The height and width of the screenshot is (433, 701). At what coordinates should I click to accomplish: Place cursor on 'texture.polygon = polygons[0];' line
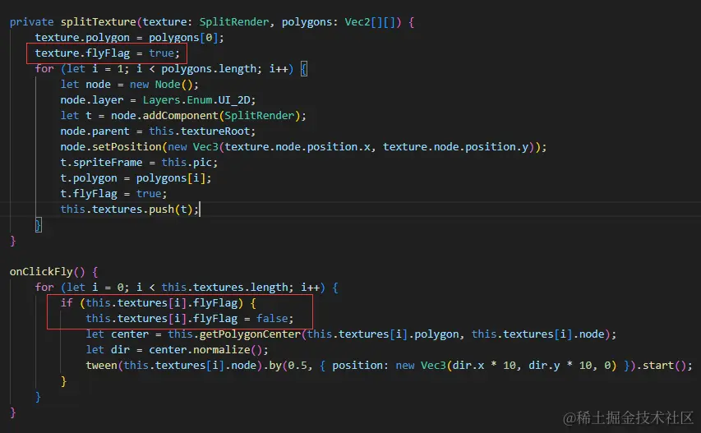pos(129,38)
